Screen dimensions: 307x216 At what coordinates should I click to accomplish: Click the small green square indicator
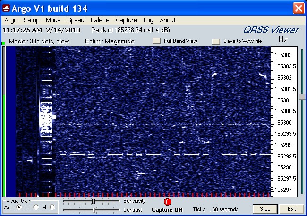(3, 43)
